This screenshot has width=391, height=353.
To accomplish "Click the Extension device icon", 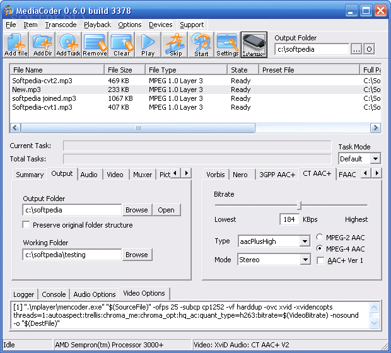I will 254,45.
